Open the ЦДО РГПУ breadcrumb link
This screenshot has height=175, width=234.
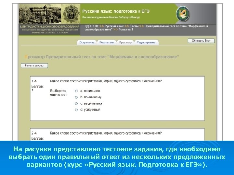92,26
